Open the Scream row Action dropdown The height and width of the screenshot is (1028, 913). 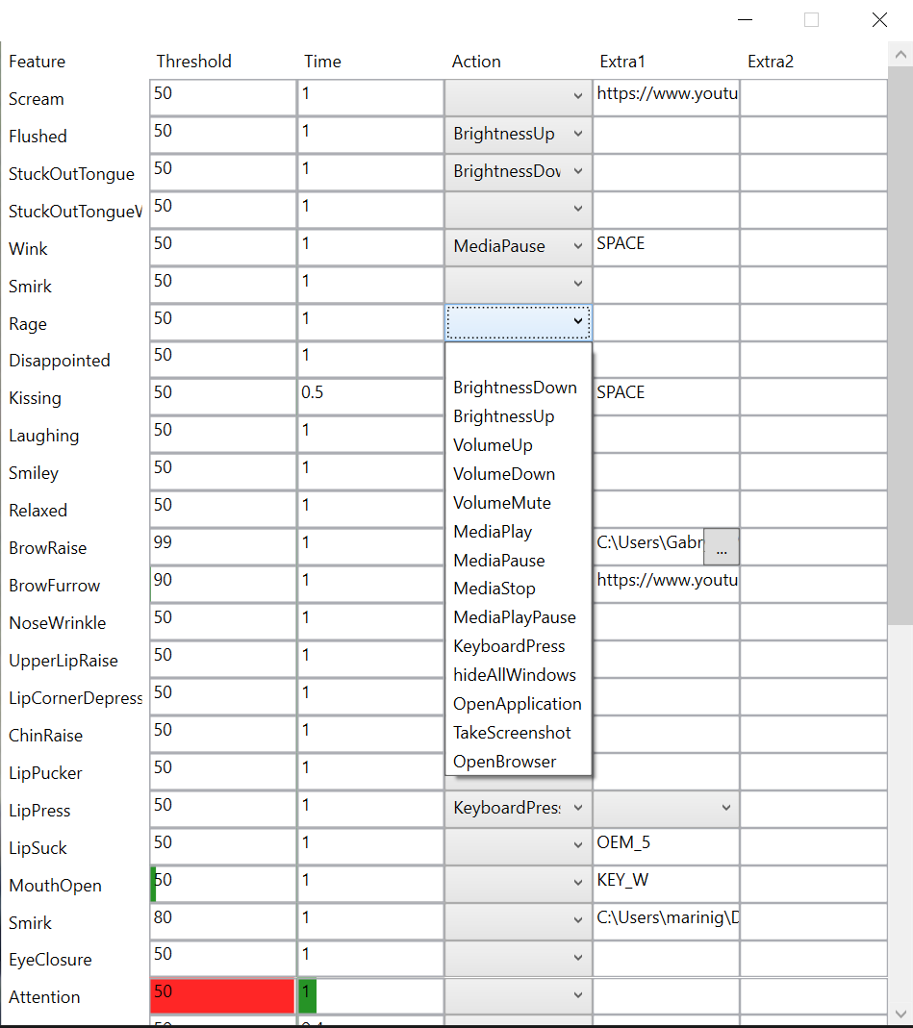click(x=519, y=96)
